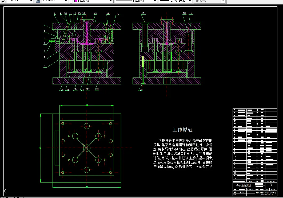283x198 pixels.
Task: Click the text style icon beside Standard
Action: (38, 1)
